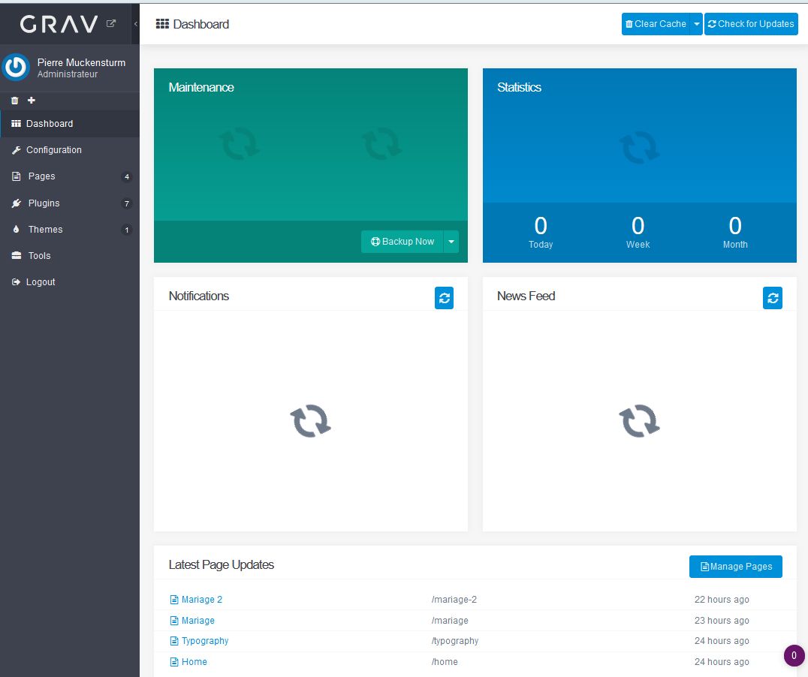Click the Clear Cache button
The width and height of the screenshot is (808, 677).
click(656, 24)
